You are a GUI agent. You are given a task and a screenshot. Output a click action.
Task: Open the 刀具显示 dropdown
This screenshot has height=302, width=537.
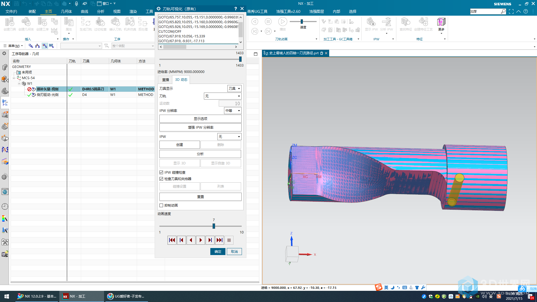point(234,89)
